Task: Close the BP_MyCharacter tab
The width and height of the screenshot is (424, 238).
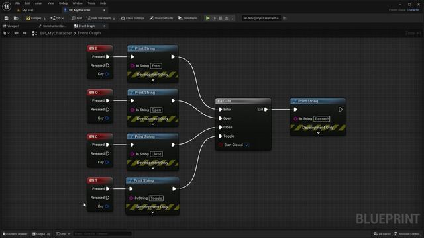Action: (104, 10)
